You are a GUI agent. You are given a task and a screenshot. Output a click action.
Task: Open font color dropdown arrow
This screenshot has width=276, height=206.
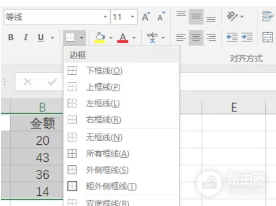click(x=134, y=38)
